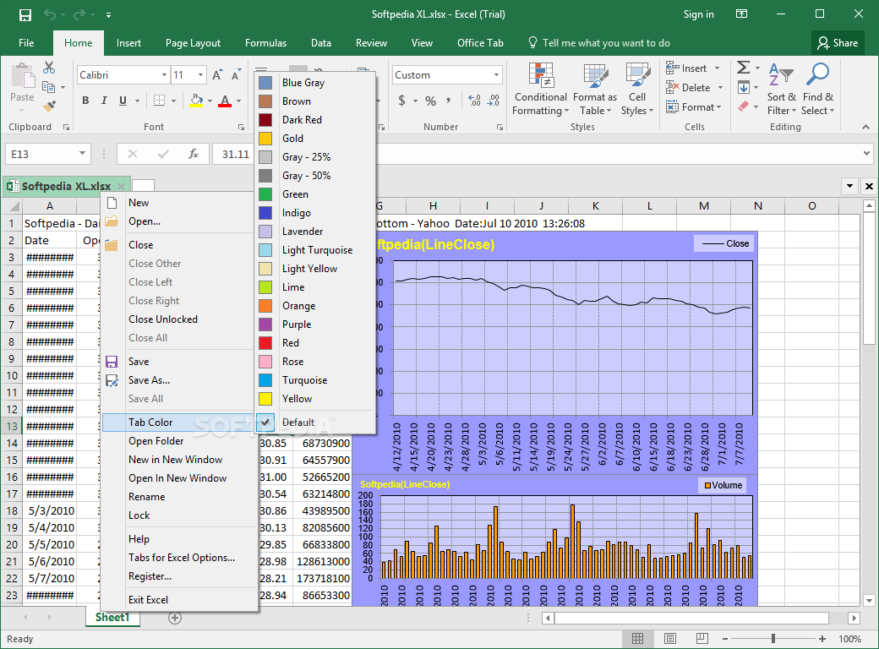Viewport: 879px width, 649px height.
Task: Choose Tabs for Excel Options...
Action: [x=182, y=558]
